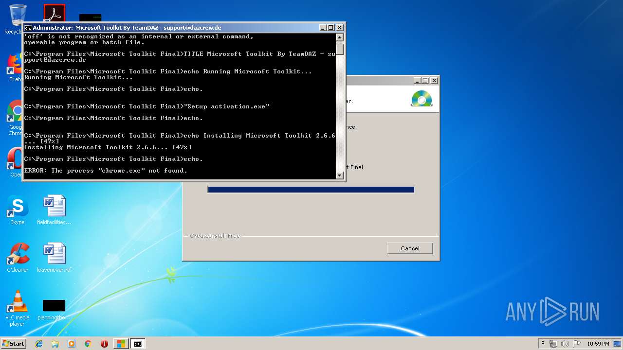This screenshot has width=623, height=350.
Task: Cancel the Microsoft Toolkit installation
Action: [409, 248]
